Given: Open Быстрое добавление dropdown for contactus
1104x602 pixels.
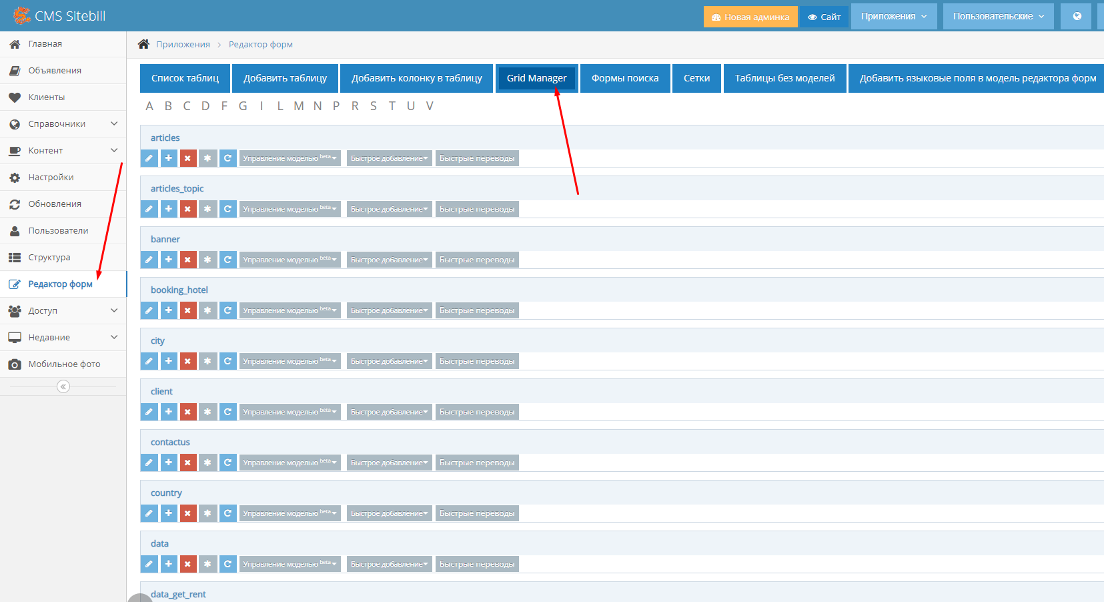Looking at the screenshot, I should point(389,463).
